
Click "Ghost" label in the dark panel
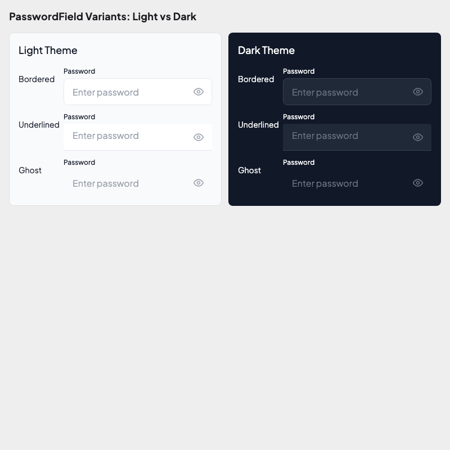click(x=249, y=170)
